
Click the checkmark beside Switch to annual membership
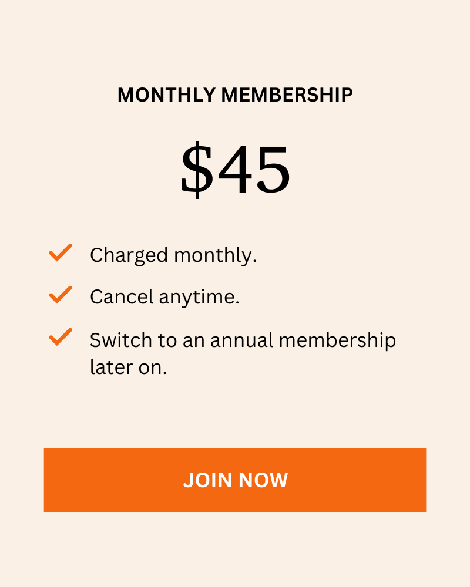pyautogui.click(x=61, y=337)
